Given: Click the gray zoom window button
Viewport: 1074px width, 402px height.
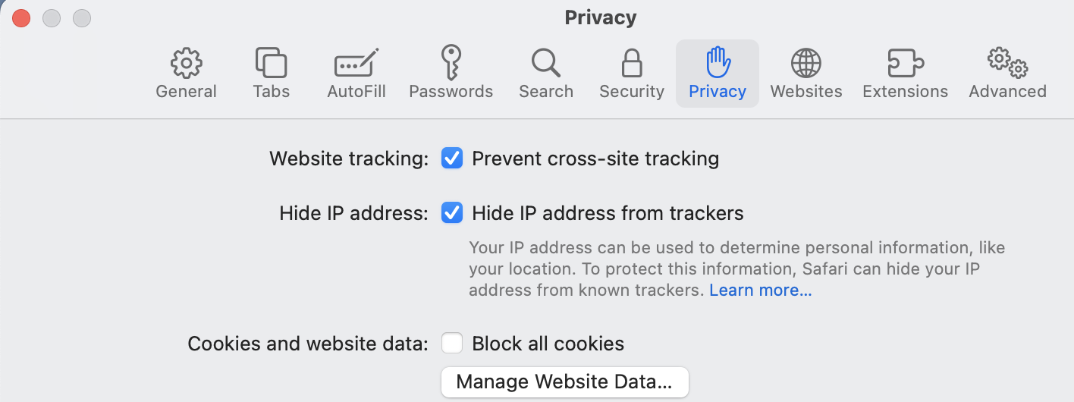Looking at the screenshot, I should (82, 18).
